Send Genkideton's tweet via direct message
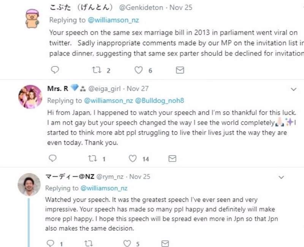Image resolution: width=304 pixels, height=247 pixels. pyautogui.click(x=180, y=70)
